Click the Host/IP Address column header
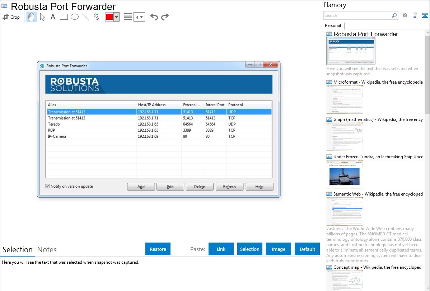Viewport: 430px width, 291px height. (x=159, y=105)
